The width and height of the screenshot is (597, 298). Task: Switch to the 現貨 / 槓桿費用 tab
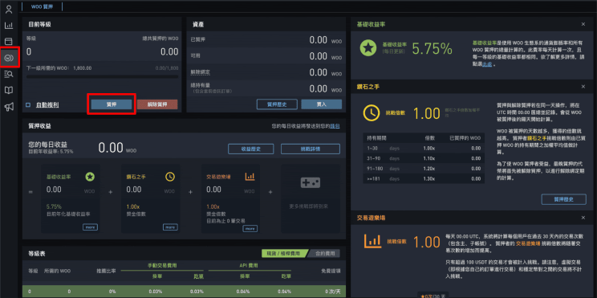(283, 253)
